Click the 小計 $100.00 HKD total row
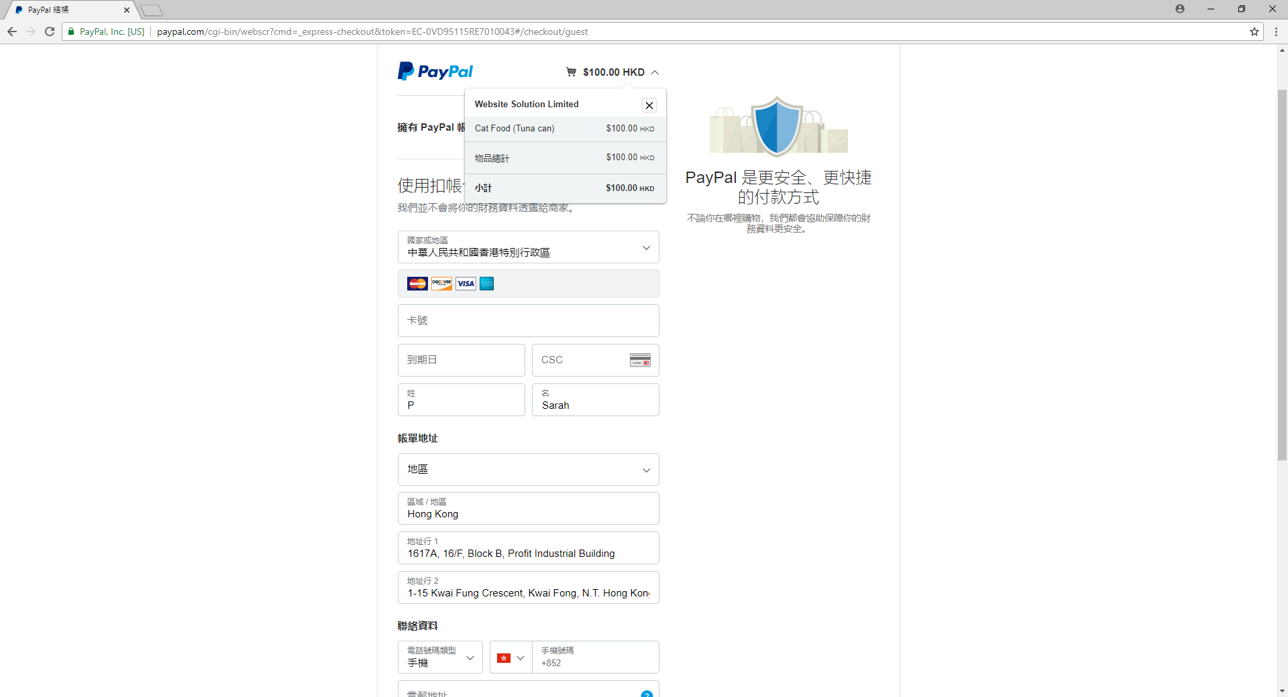The height and width of the screenshot is (697, 1288). pos(565,188)
